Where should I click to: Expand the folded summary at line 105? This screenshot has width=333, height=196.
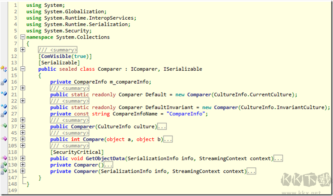point(22,145)
